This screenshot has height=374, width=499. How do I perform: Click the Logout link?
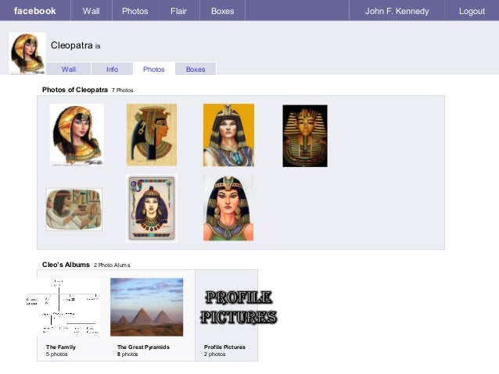[472, 11]
